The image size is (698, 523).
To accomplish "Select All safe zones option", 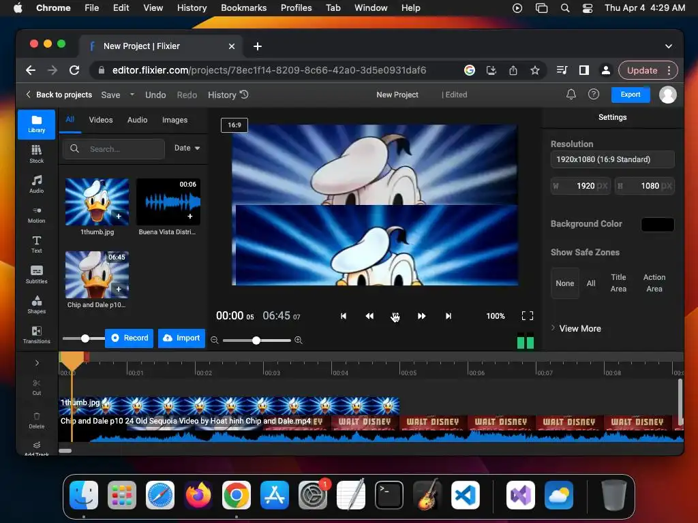I will tap(591, 283).
